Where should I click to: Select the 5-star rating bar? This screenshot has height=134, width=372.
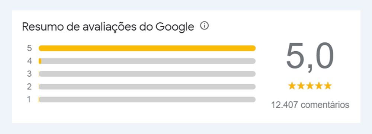coord(147,48)
